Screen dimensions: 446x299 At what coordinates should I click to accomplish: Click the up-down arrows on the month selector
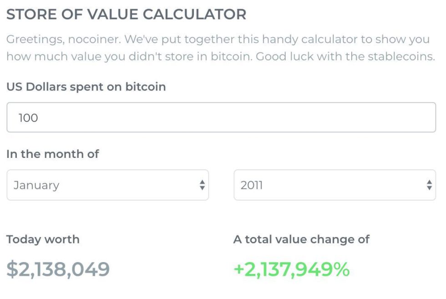(202, 185)
